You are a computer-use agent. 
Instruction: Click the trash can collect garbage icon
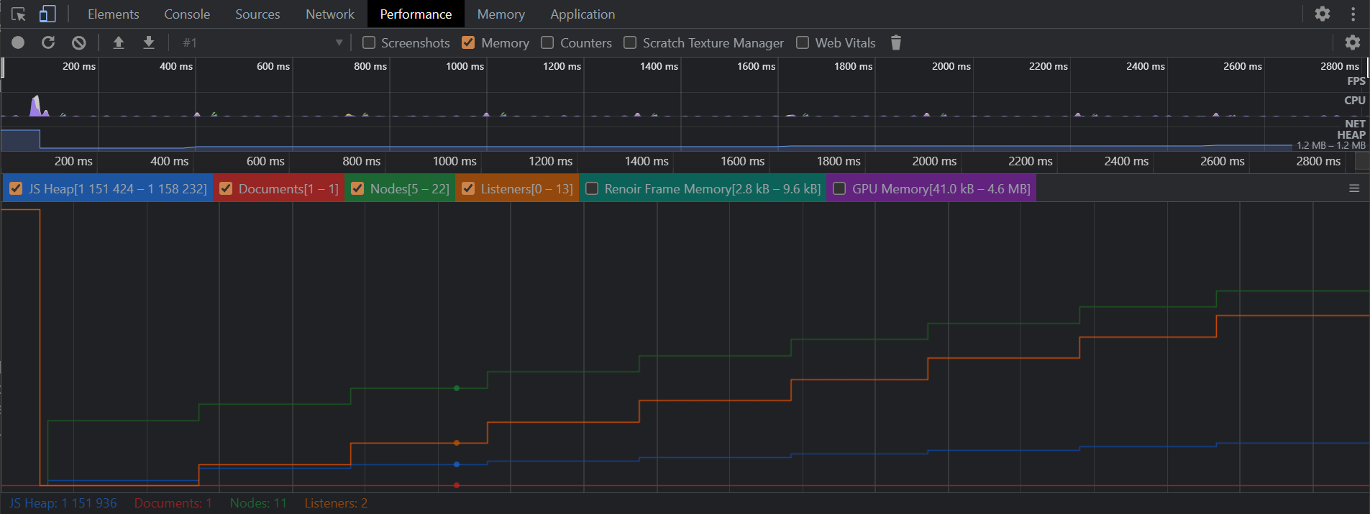point(895,43)
